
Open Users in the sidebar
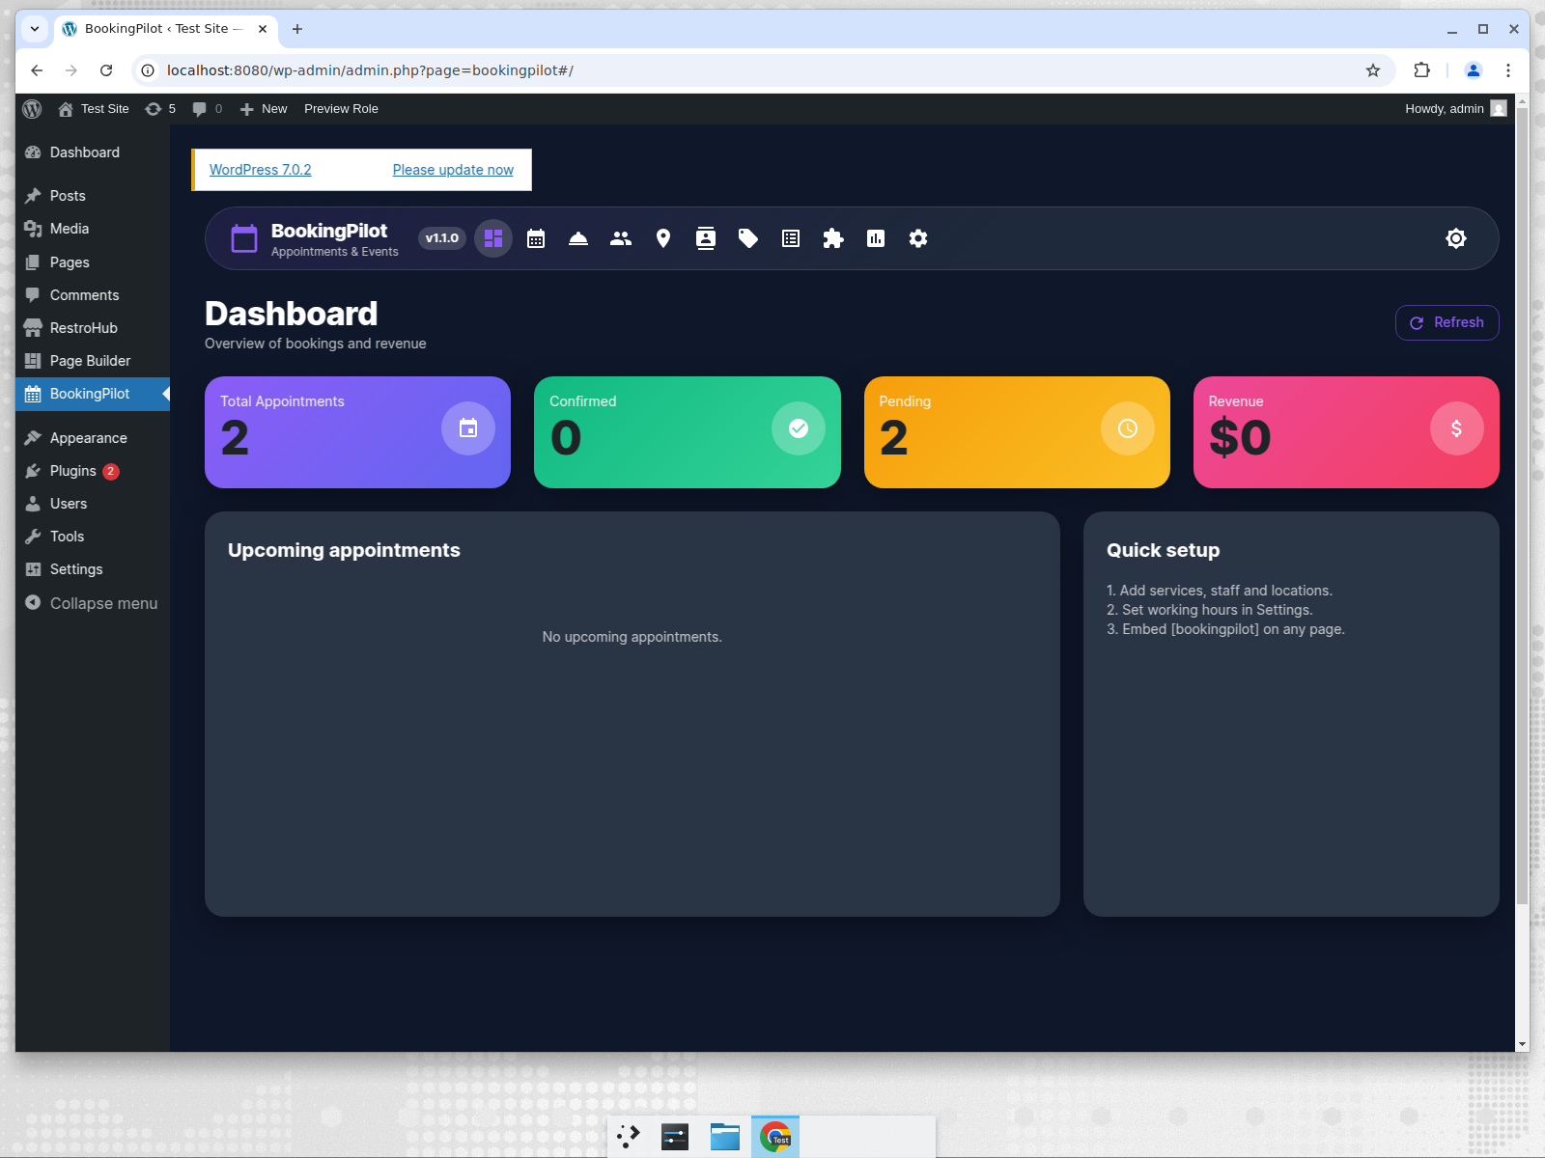93,504
